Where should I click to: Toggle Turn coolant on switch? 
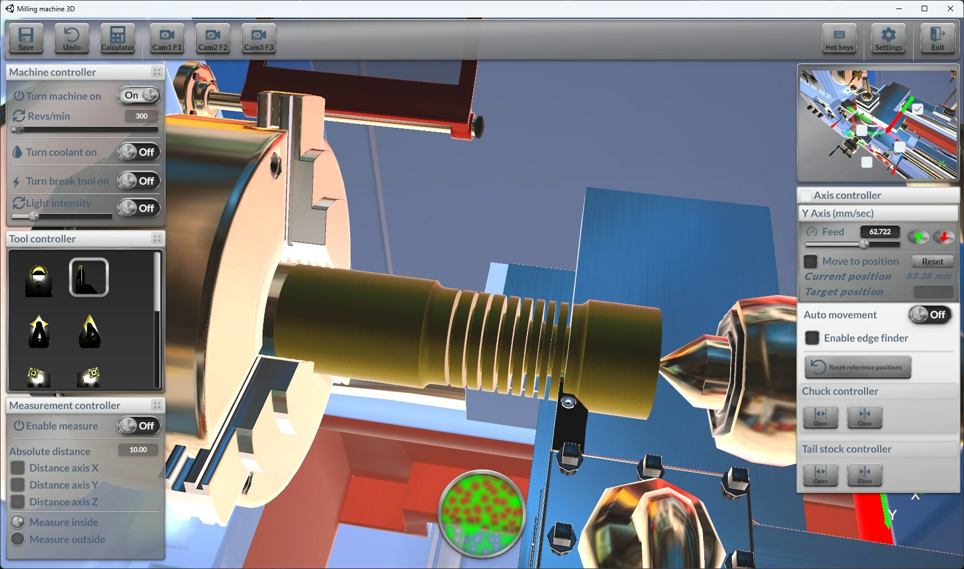tap(138, 152)
